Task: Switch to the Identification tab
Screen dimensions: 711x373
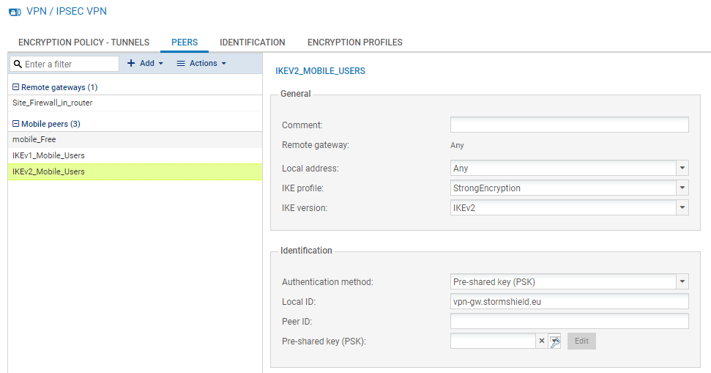Action: pos(252,43)
